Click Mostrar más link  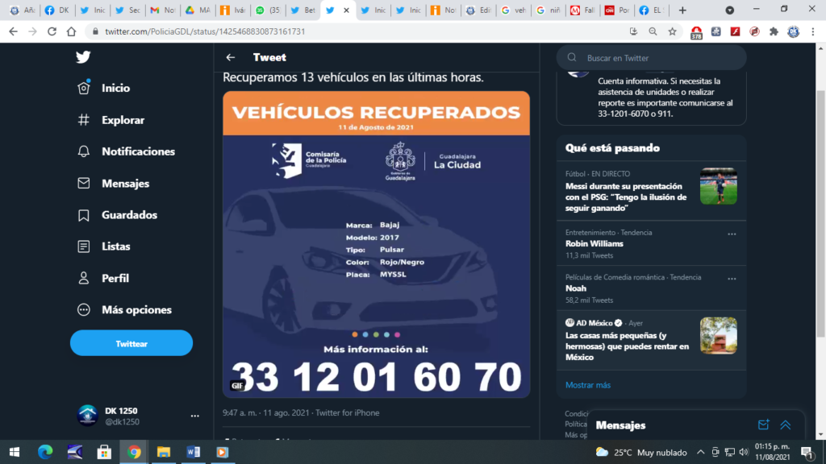click(x=588, y=385)
